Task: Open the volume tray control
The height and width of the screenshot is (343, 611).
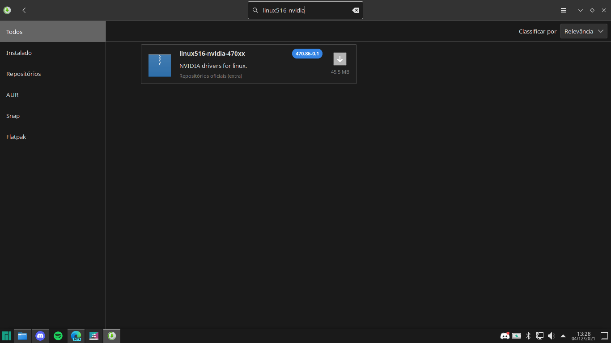Action: coord(552,336)
